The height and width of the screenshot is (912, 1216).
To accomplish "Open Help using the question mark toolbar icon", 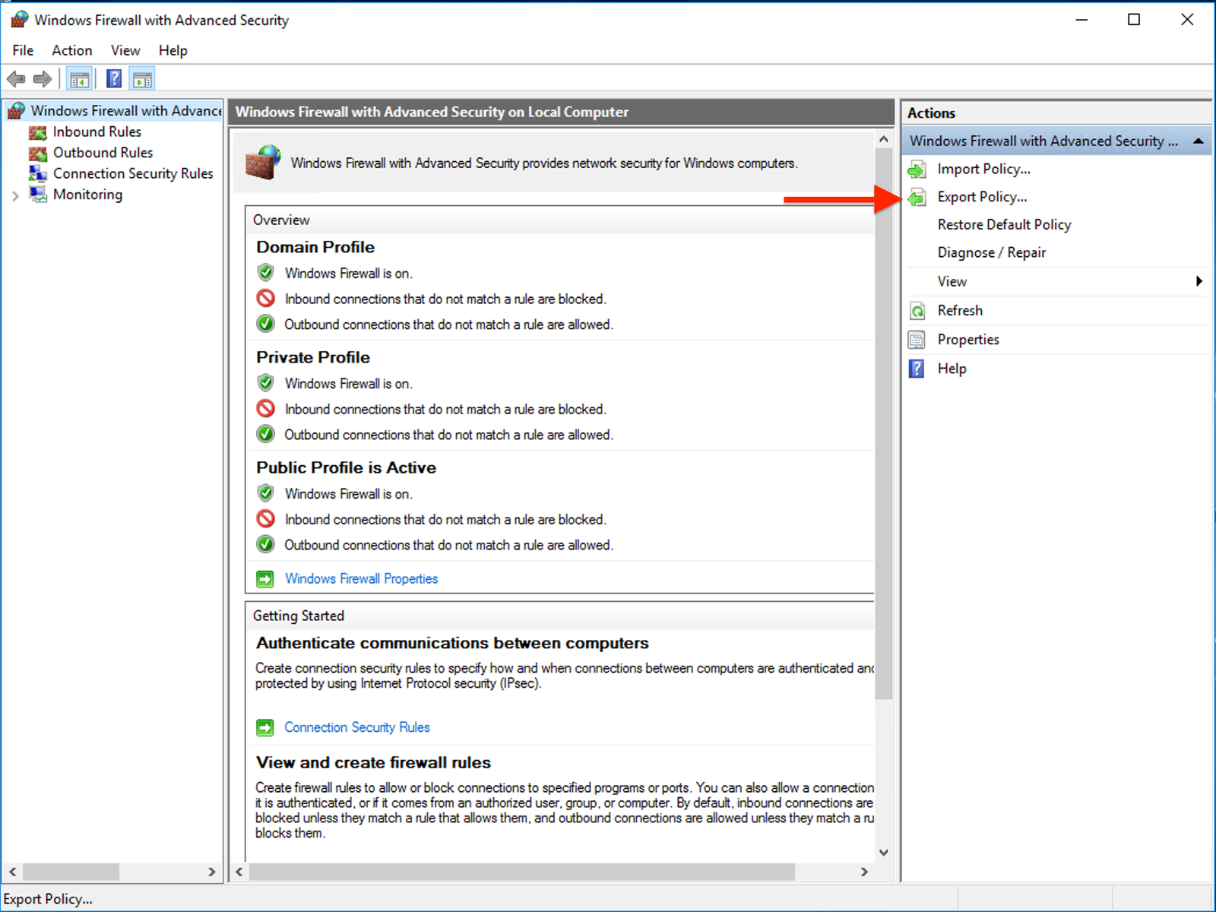I will [113, 78].
